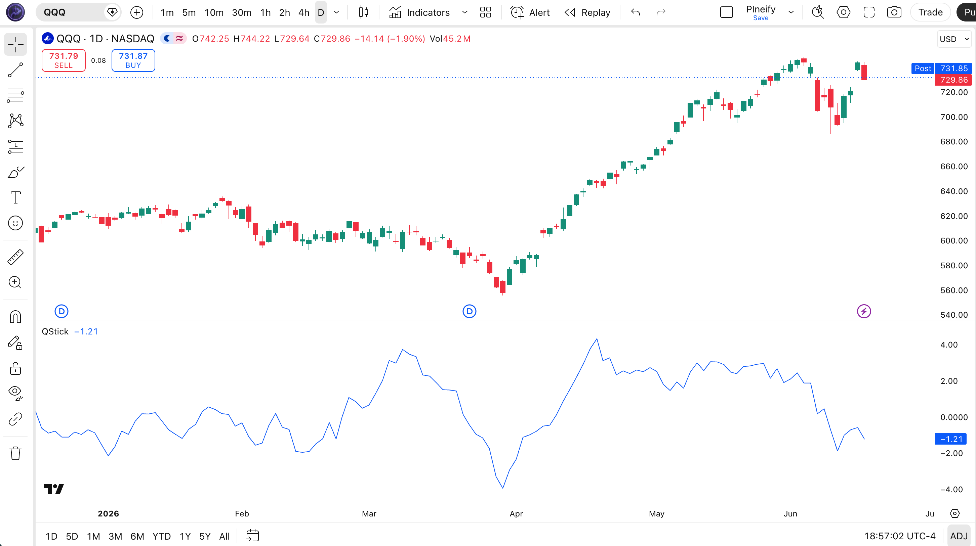
Task: Select the Text annotation tool
Action: [x=15, y=197]
